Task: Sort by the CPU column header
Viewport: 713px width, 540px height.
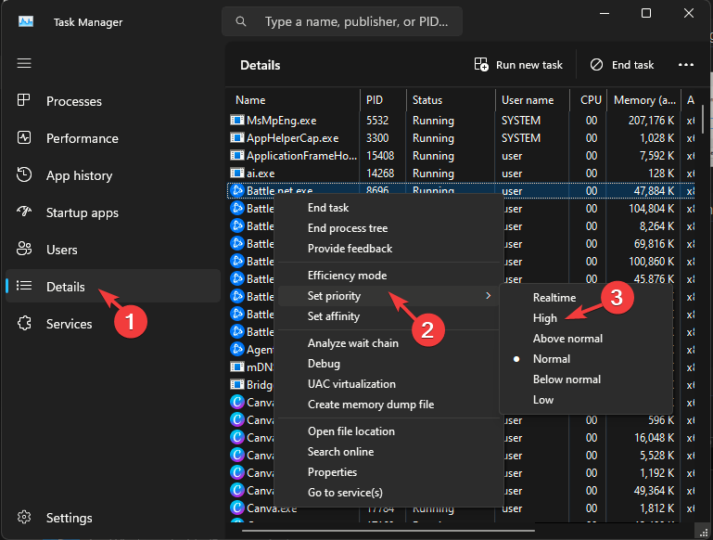Action: tap(589, 100)
